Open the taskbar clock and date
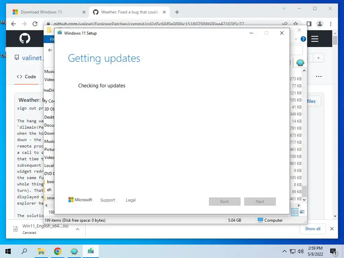Viewport: 344px width, 258px height. (315, 251)
